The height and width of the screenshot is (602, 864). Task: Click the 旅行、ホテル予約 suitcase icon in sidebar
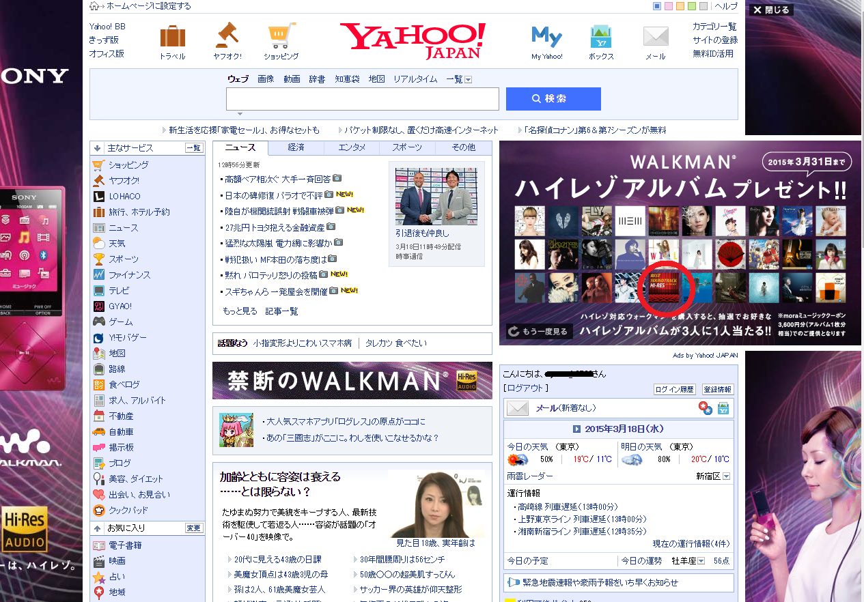pyautogui.click(x=98, y=212)
